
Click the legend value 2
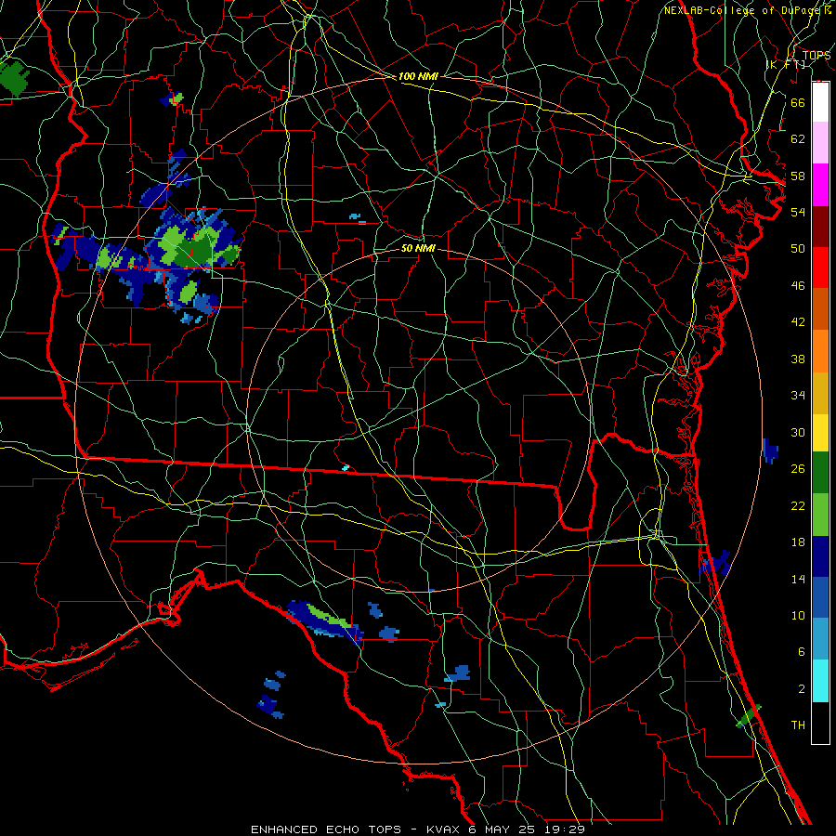(x=802, y=689)
